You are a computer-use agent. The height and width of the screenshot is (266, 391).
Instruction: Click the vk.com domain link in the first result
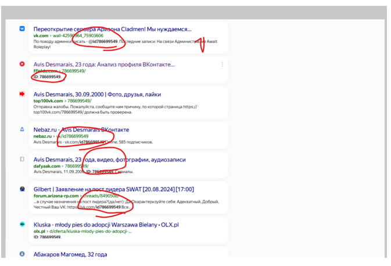(x=41, y=35)
